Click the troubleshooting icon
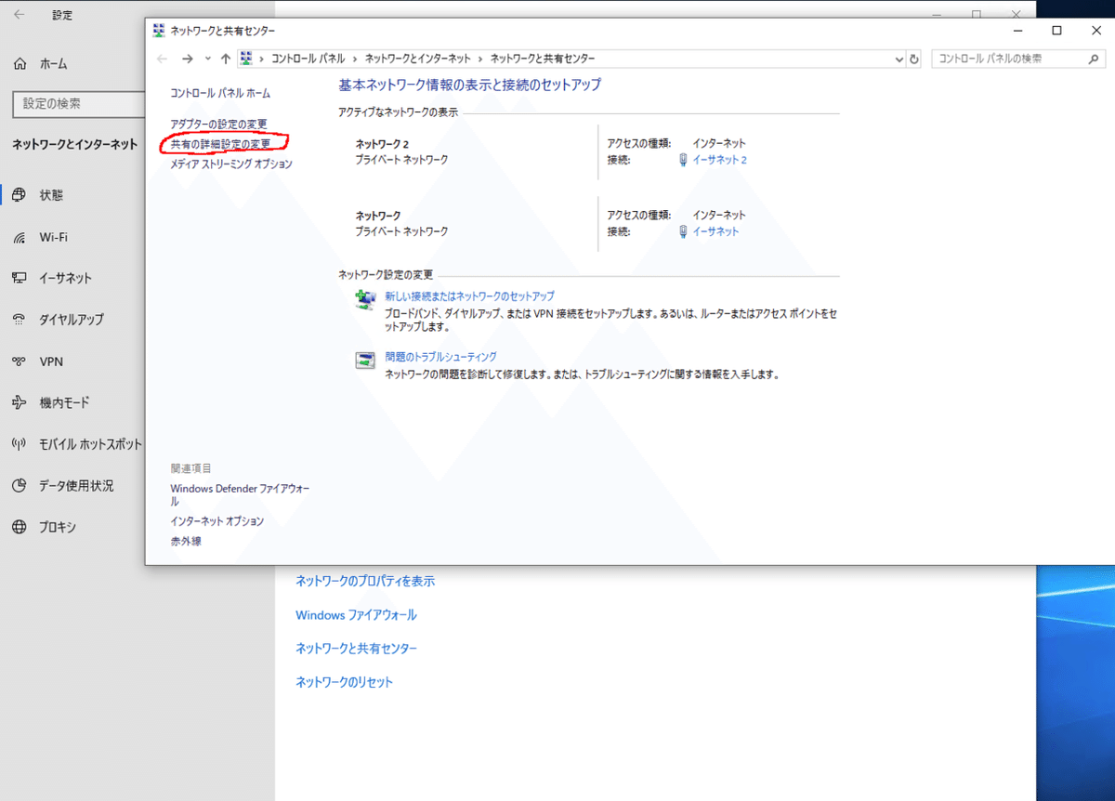This screenshot has height=801, width=1115. coord(364,361)
